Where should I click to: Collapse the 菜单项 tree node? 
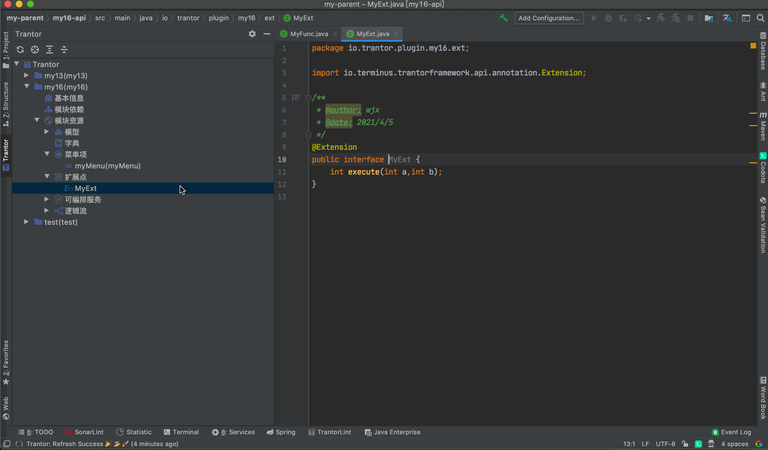[x=47, y=154]
